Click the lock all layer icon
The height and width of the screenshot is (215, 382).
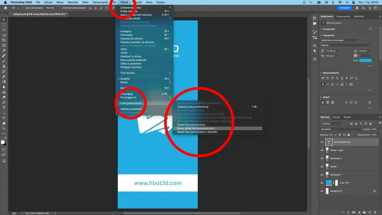pos(349,135)
